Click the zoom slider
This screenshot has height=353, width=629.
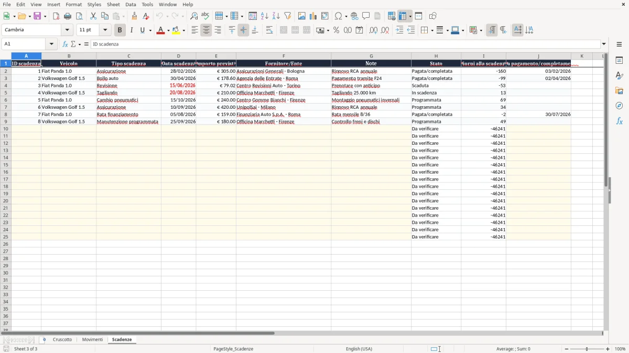pos(587,349)
